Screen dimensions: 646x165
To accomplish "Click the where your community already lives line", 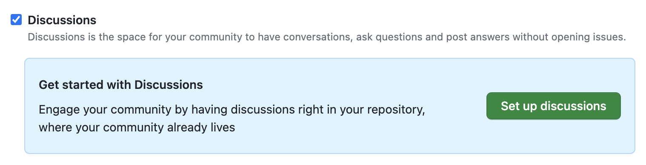I will pyautogui.click(x=137, y=127).
